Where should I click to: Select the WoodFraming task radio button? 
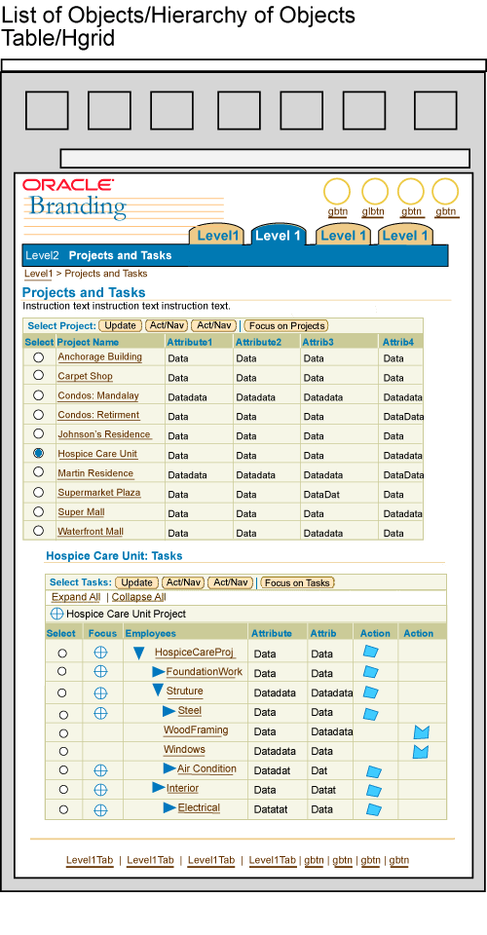[63, 733]
